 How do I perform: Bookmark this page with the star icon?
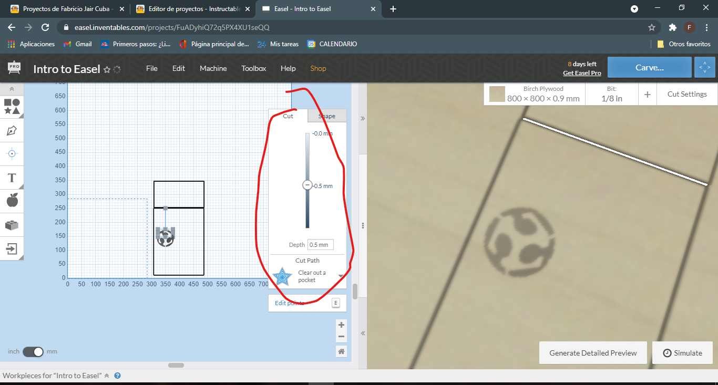[x=652, y=27]
